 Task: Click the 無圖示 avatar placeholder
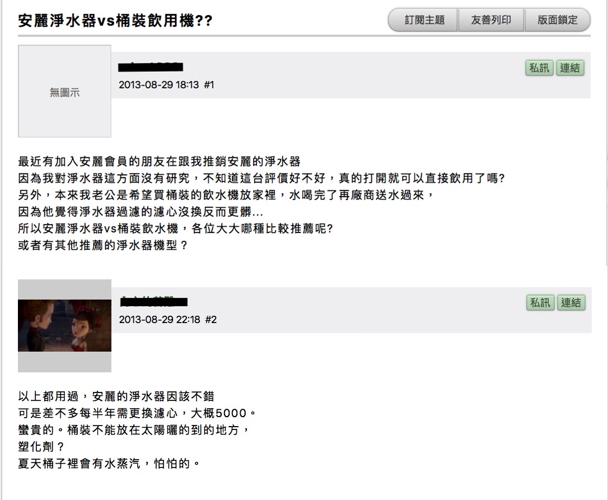click(64, 91)
